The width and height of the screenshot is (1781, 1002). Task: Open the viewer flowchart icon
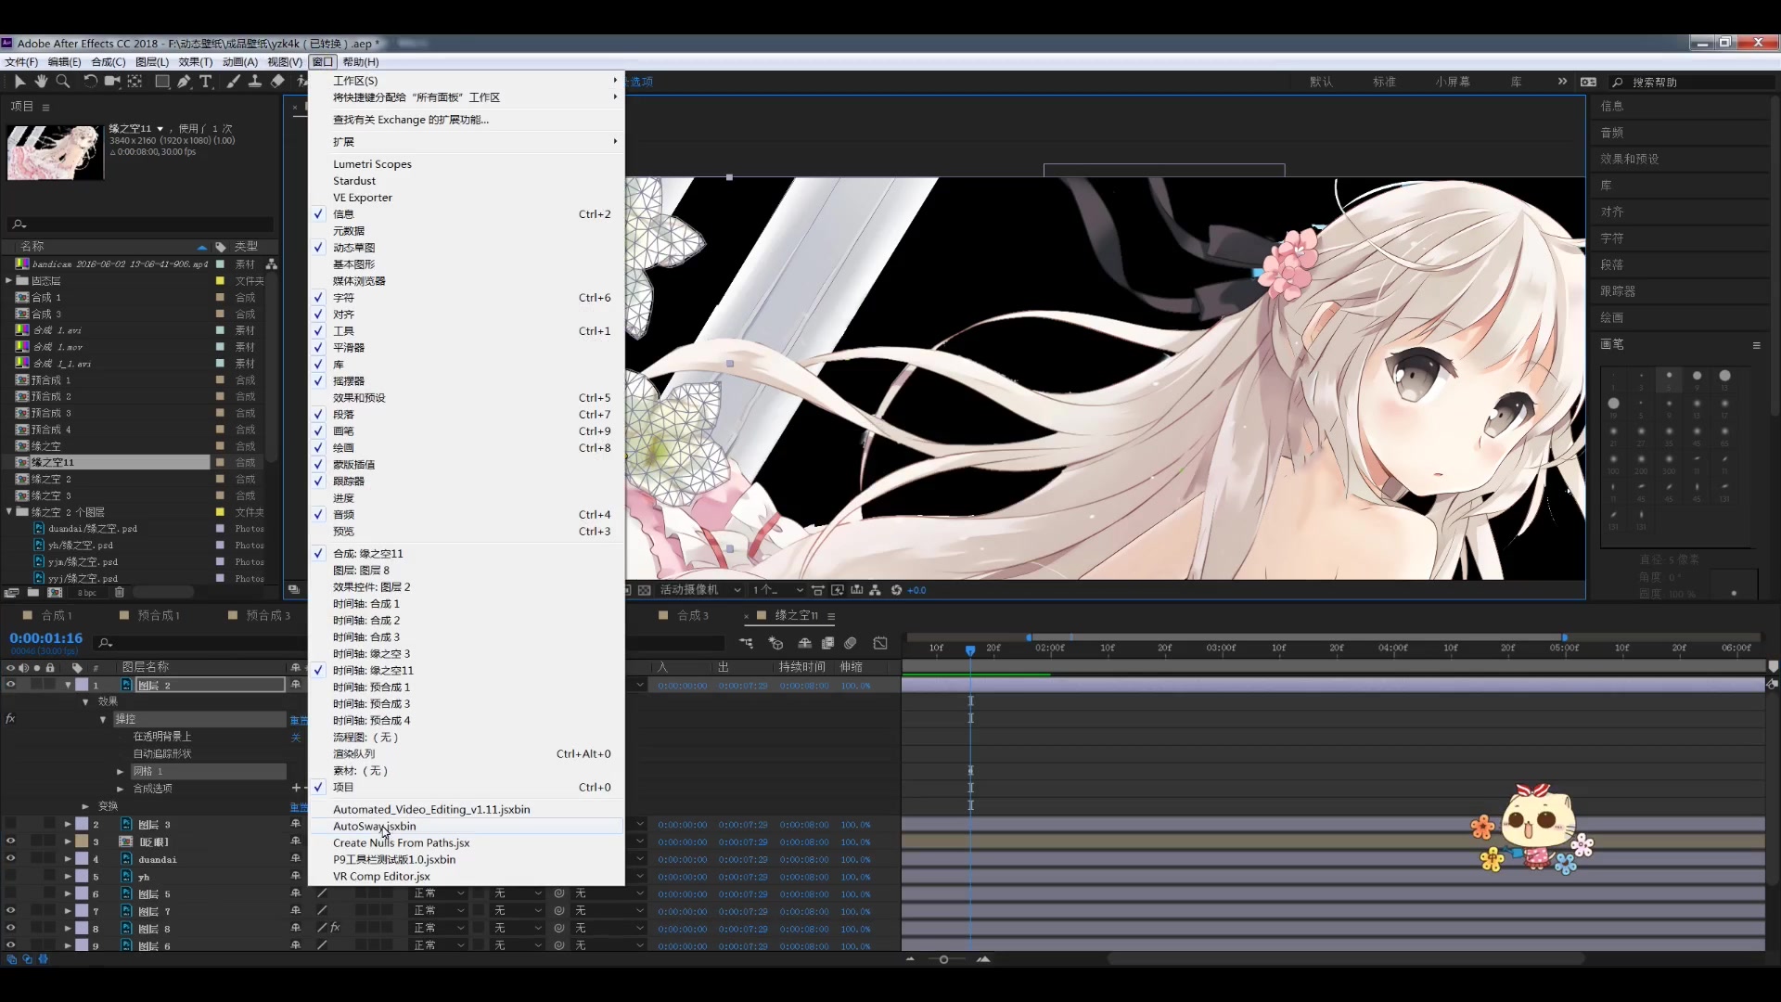pyautogui.click(x=875, y=590)
